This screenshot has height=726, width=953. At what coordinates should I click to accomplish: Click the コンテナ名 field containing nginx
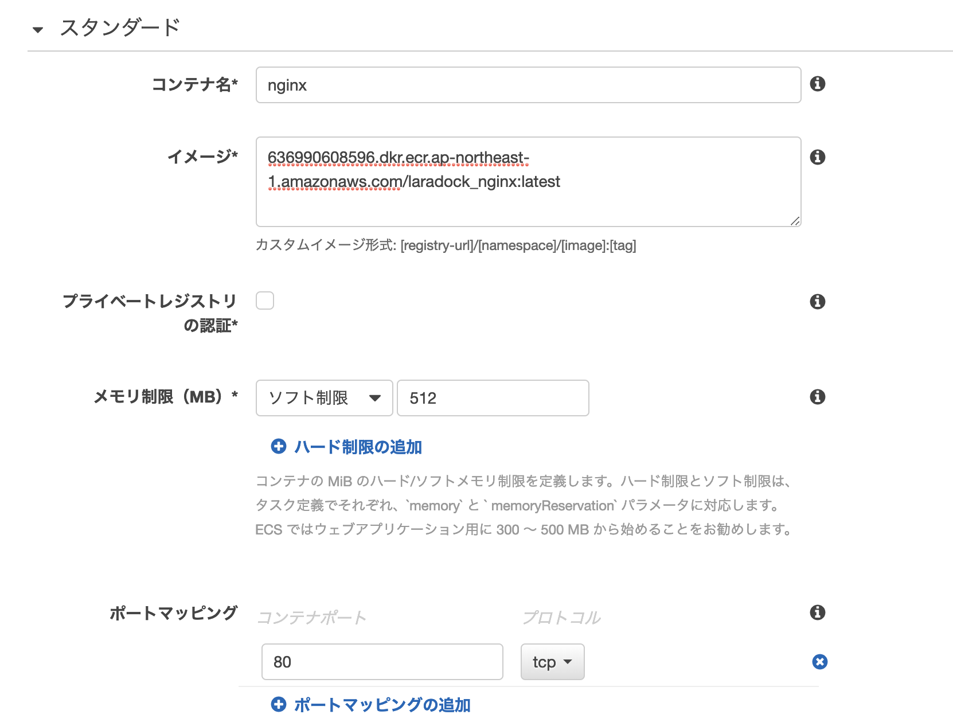(x=528, y=85)
